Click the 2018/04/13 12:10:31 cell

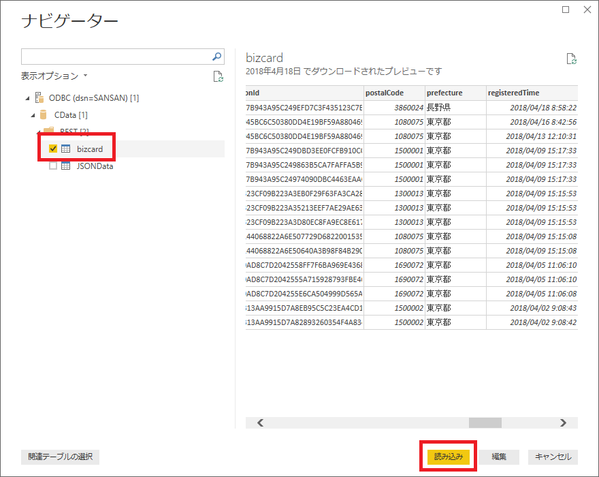tap(532, 136)
